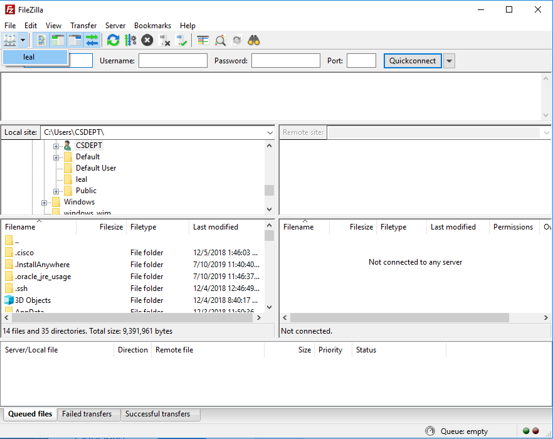Open the Edit menu
Viewport: 553px width, 439px height.
(x=31, y=26)
